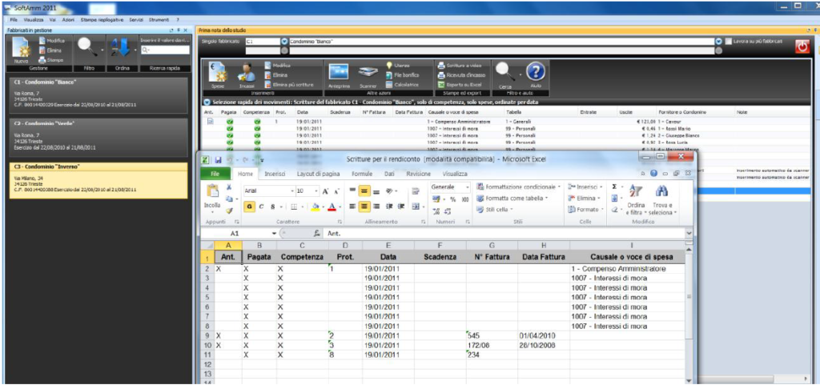820x389 pixels.
Task: Click Utenze lightbulb item
Action: [399, 66]
